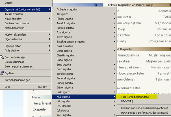Switch view with Normal görünüme geç
This screenshot has height=117, width=171.
click(x=17, y=80)
